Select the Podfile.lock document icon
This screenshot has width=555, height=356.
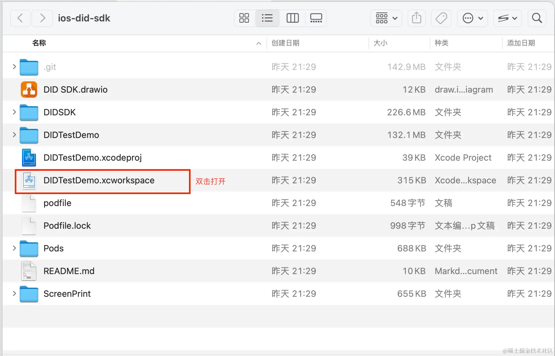(29, 226)
